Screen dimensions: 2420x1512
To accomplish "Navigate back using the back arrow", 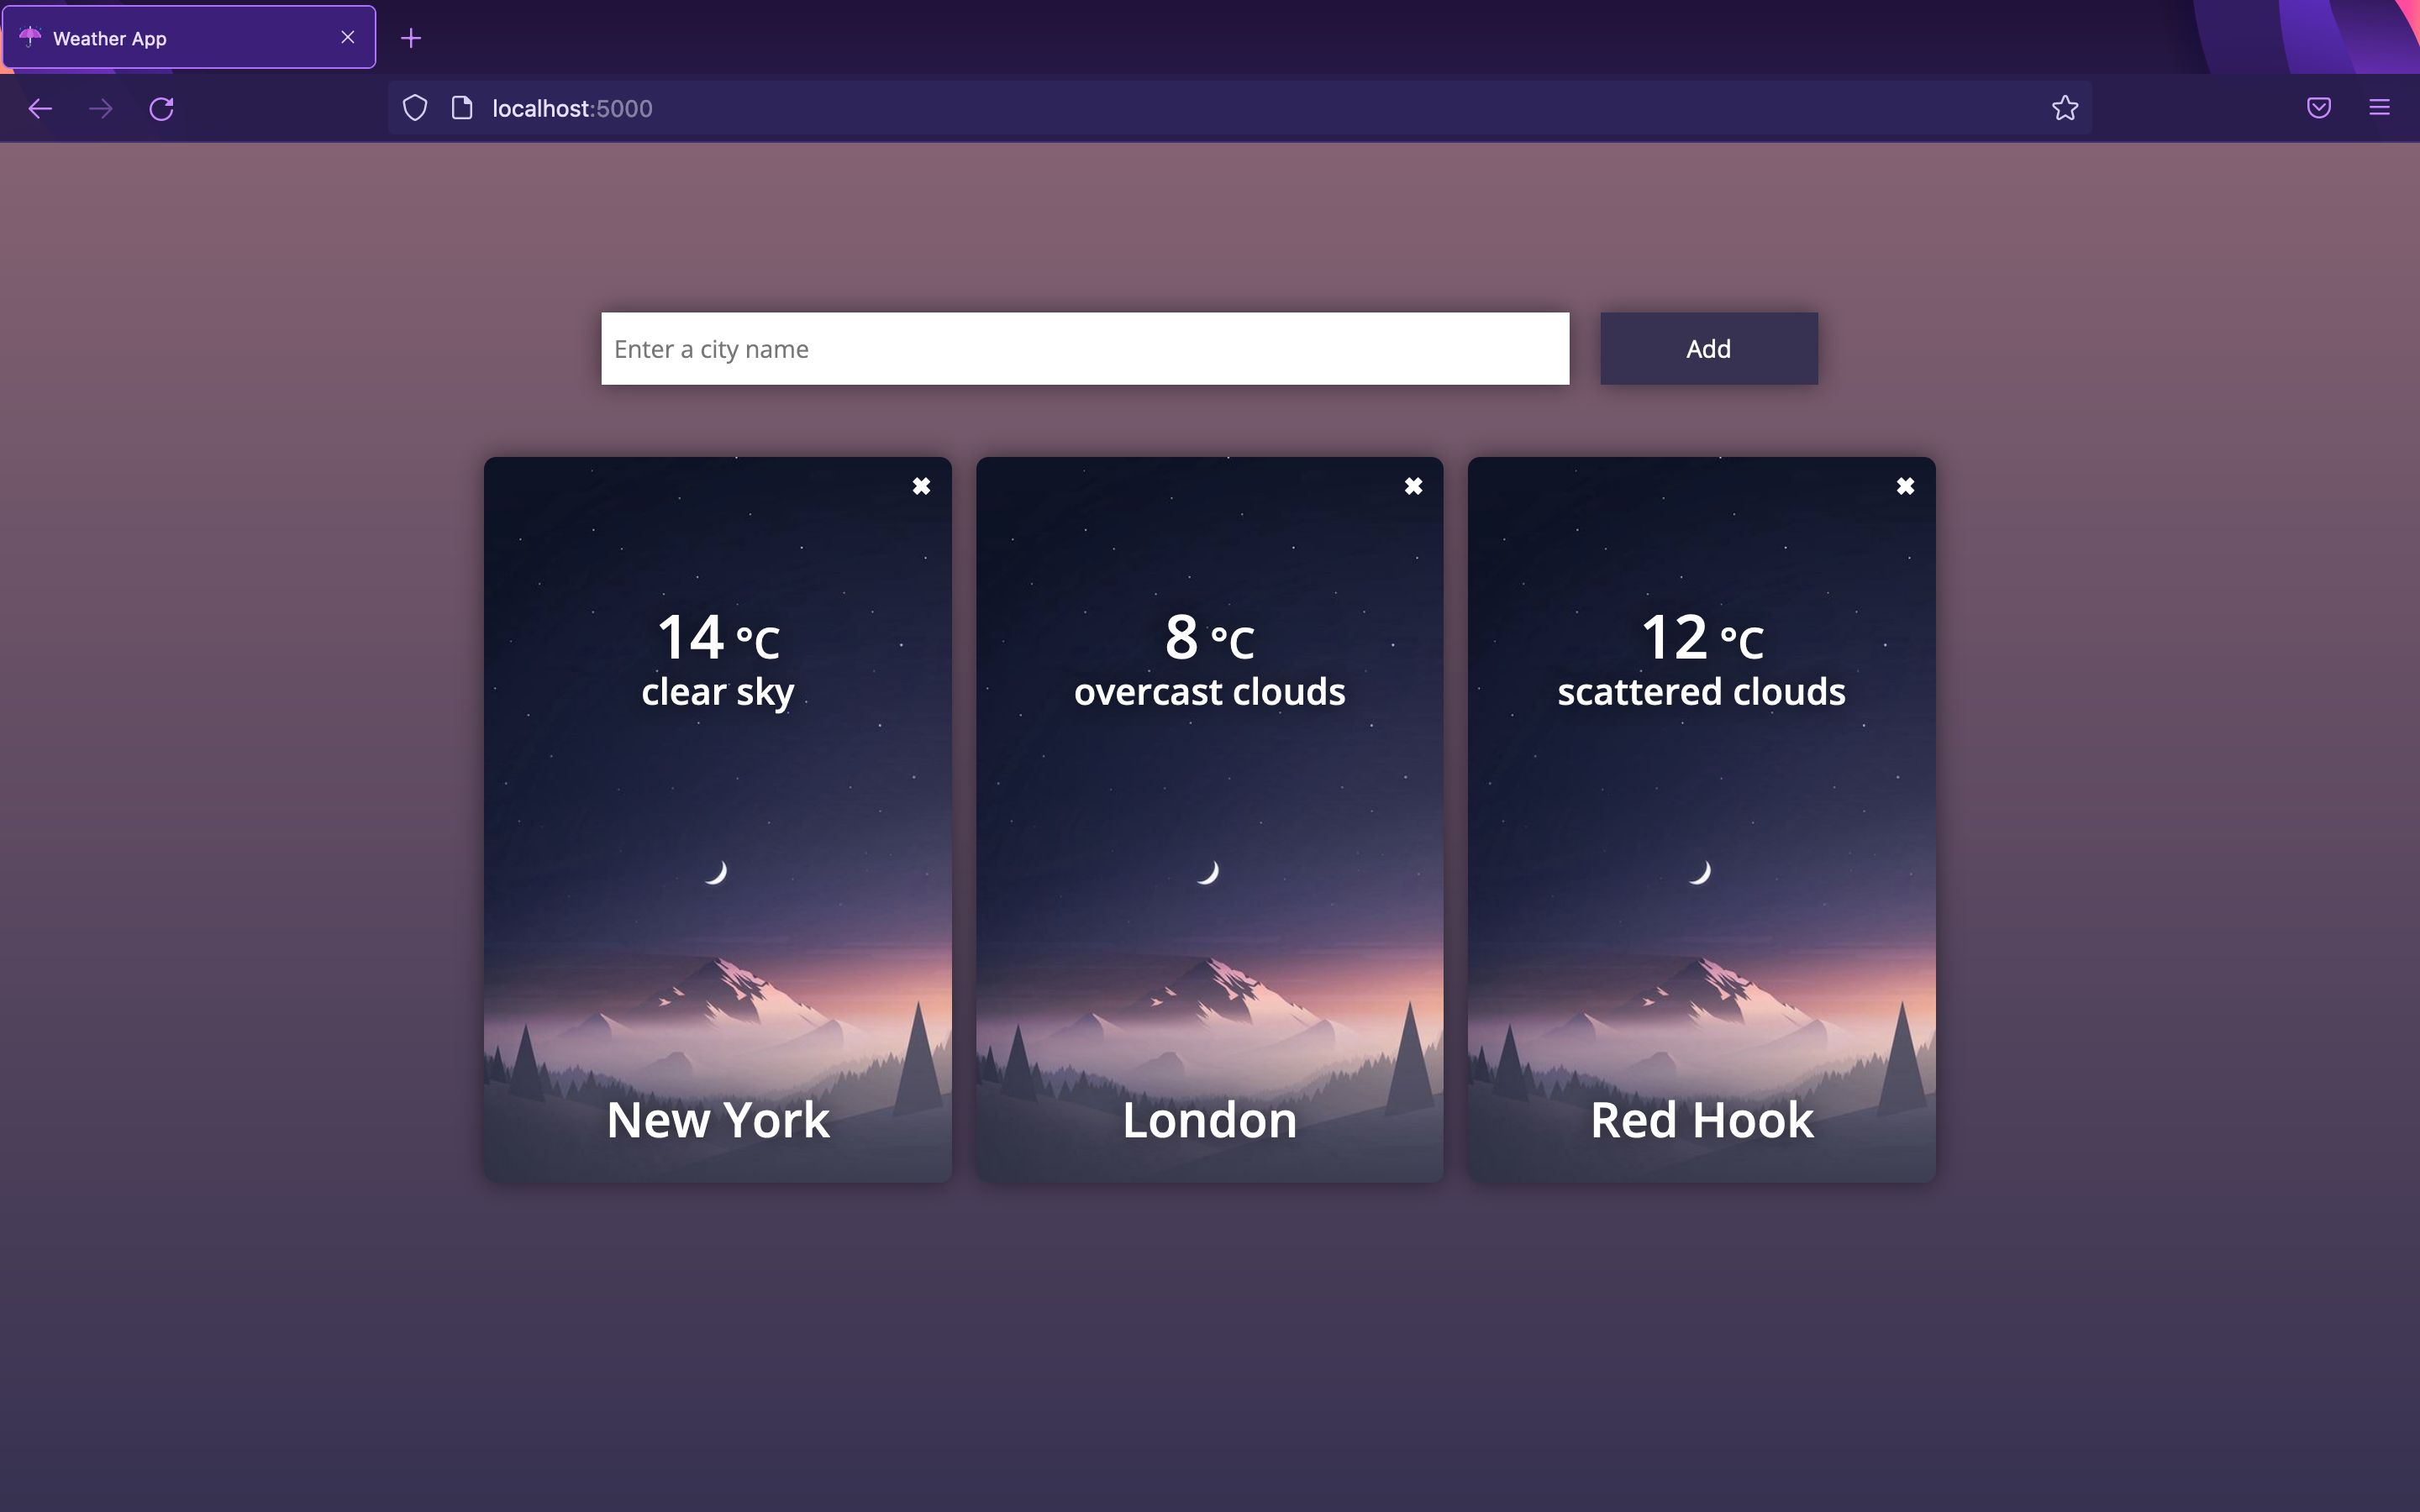I will click(40, 108).
